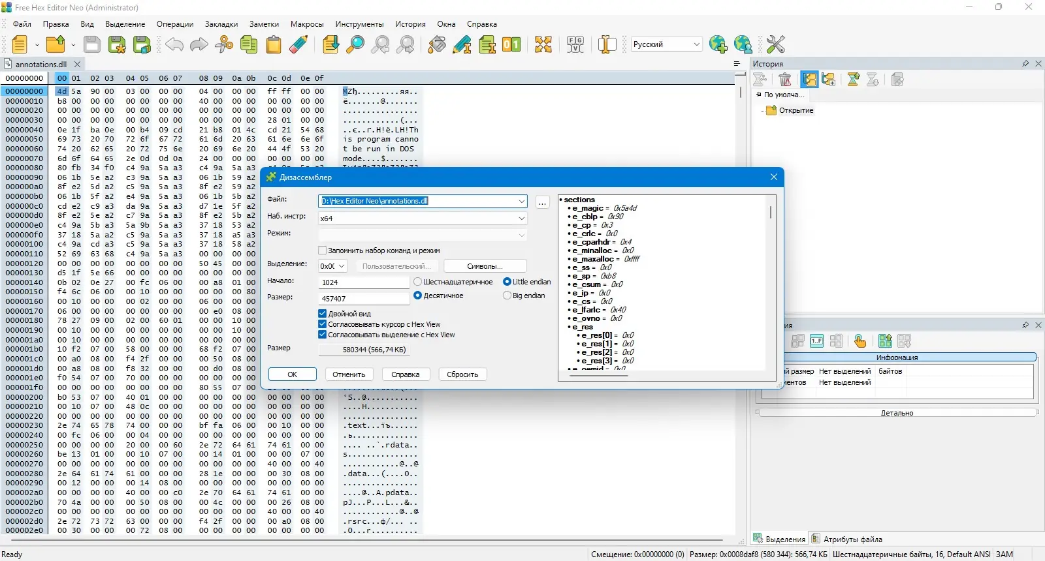This screenshot has height=561, width=1045.
Task: Click the Open file folder icon
Action: [56, 44]
